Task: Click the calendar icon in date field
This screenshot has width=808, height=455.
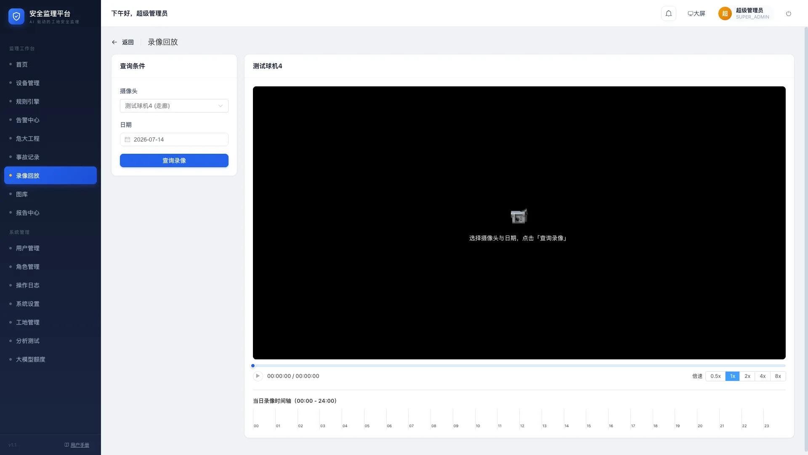Action: click(128, 139)
